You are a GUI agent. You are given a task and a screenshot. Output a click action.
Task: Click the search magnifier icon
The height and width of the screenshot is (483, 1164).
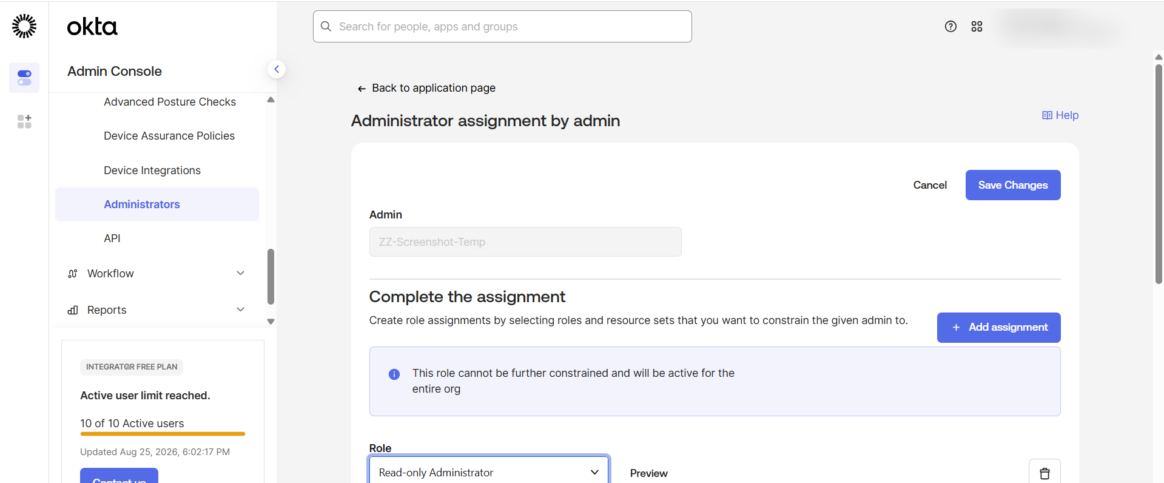[x=326, y=27]
